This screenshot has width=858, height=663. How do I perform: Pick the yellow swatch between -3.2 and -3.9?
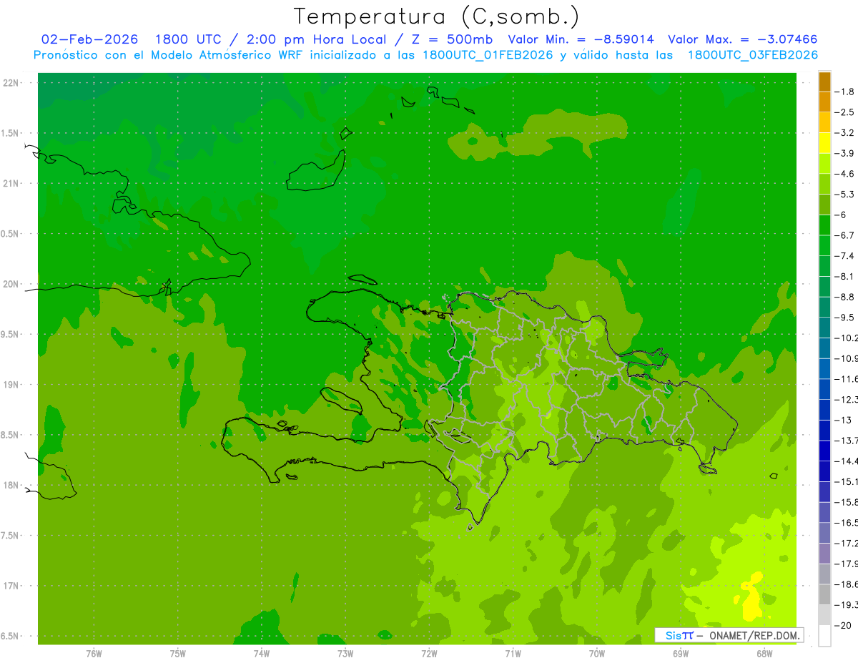(824, 143)
